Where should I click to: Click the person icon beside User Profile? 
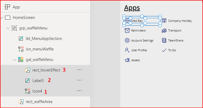(127, 50)
